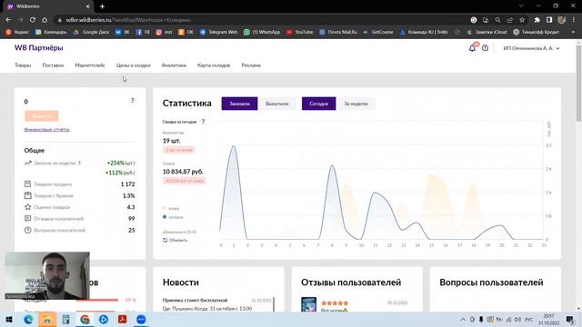The image size is (582, 327).
Task: Close the Wildberries browser tab
Action: [88, 6]
